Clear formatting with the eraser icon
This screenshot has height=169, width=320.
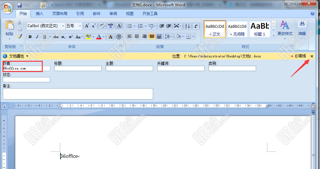pos(102,26)
